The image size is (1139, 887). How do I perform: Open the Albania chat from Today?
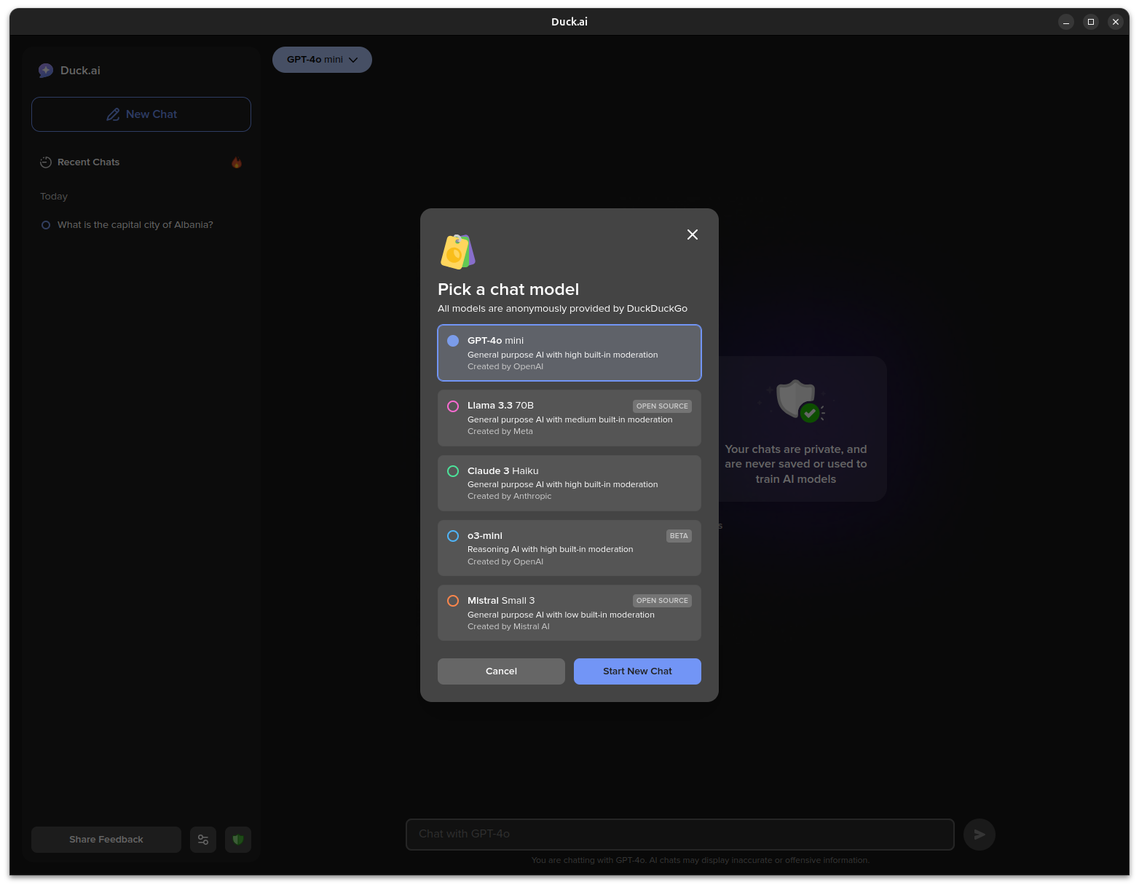[x=135, y=225]
